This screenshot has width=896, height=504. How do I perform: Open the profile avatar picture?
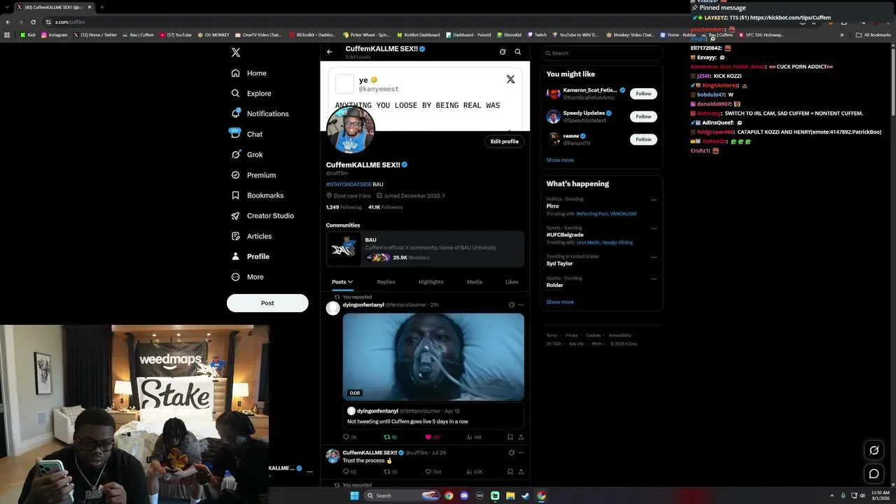[x=351, y=129]
